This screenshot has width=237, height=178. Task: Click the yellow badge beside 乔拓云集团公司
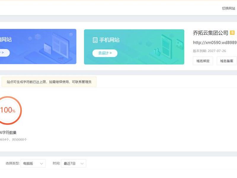pyautogui.click(x=232, y=33)
